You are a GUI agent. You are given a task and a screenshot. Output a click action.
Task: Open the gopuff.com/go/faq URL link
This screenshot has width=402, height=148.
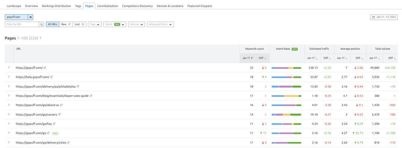point(34,124)
